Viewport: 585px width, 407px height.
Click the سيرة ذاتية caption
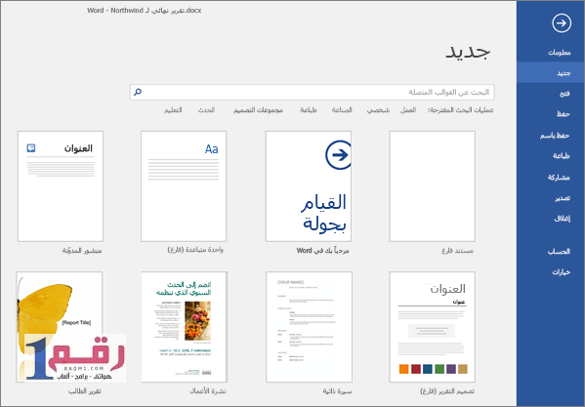[337, 391]
